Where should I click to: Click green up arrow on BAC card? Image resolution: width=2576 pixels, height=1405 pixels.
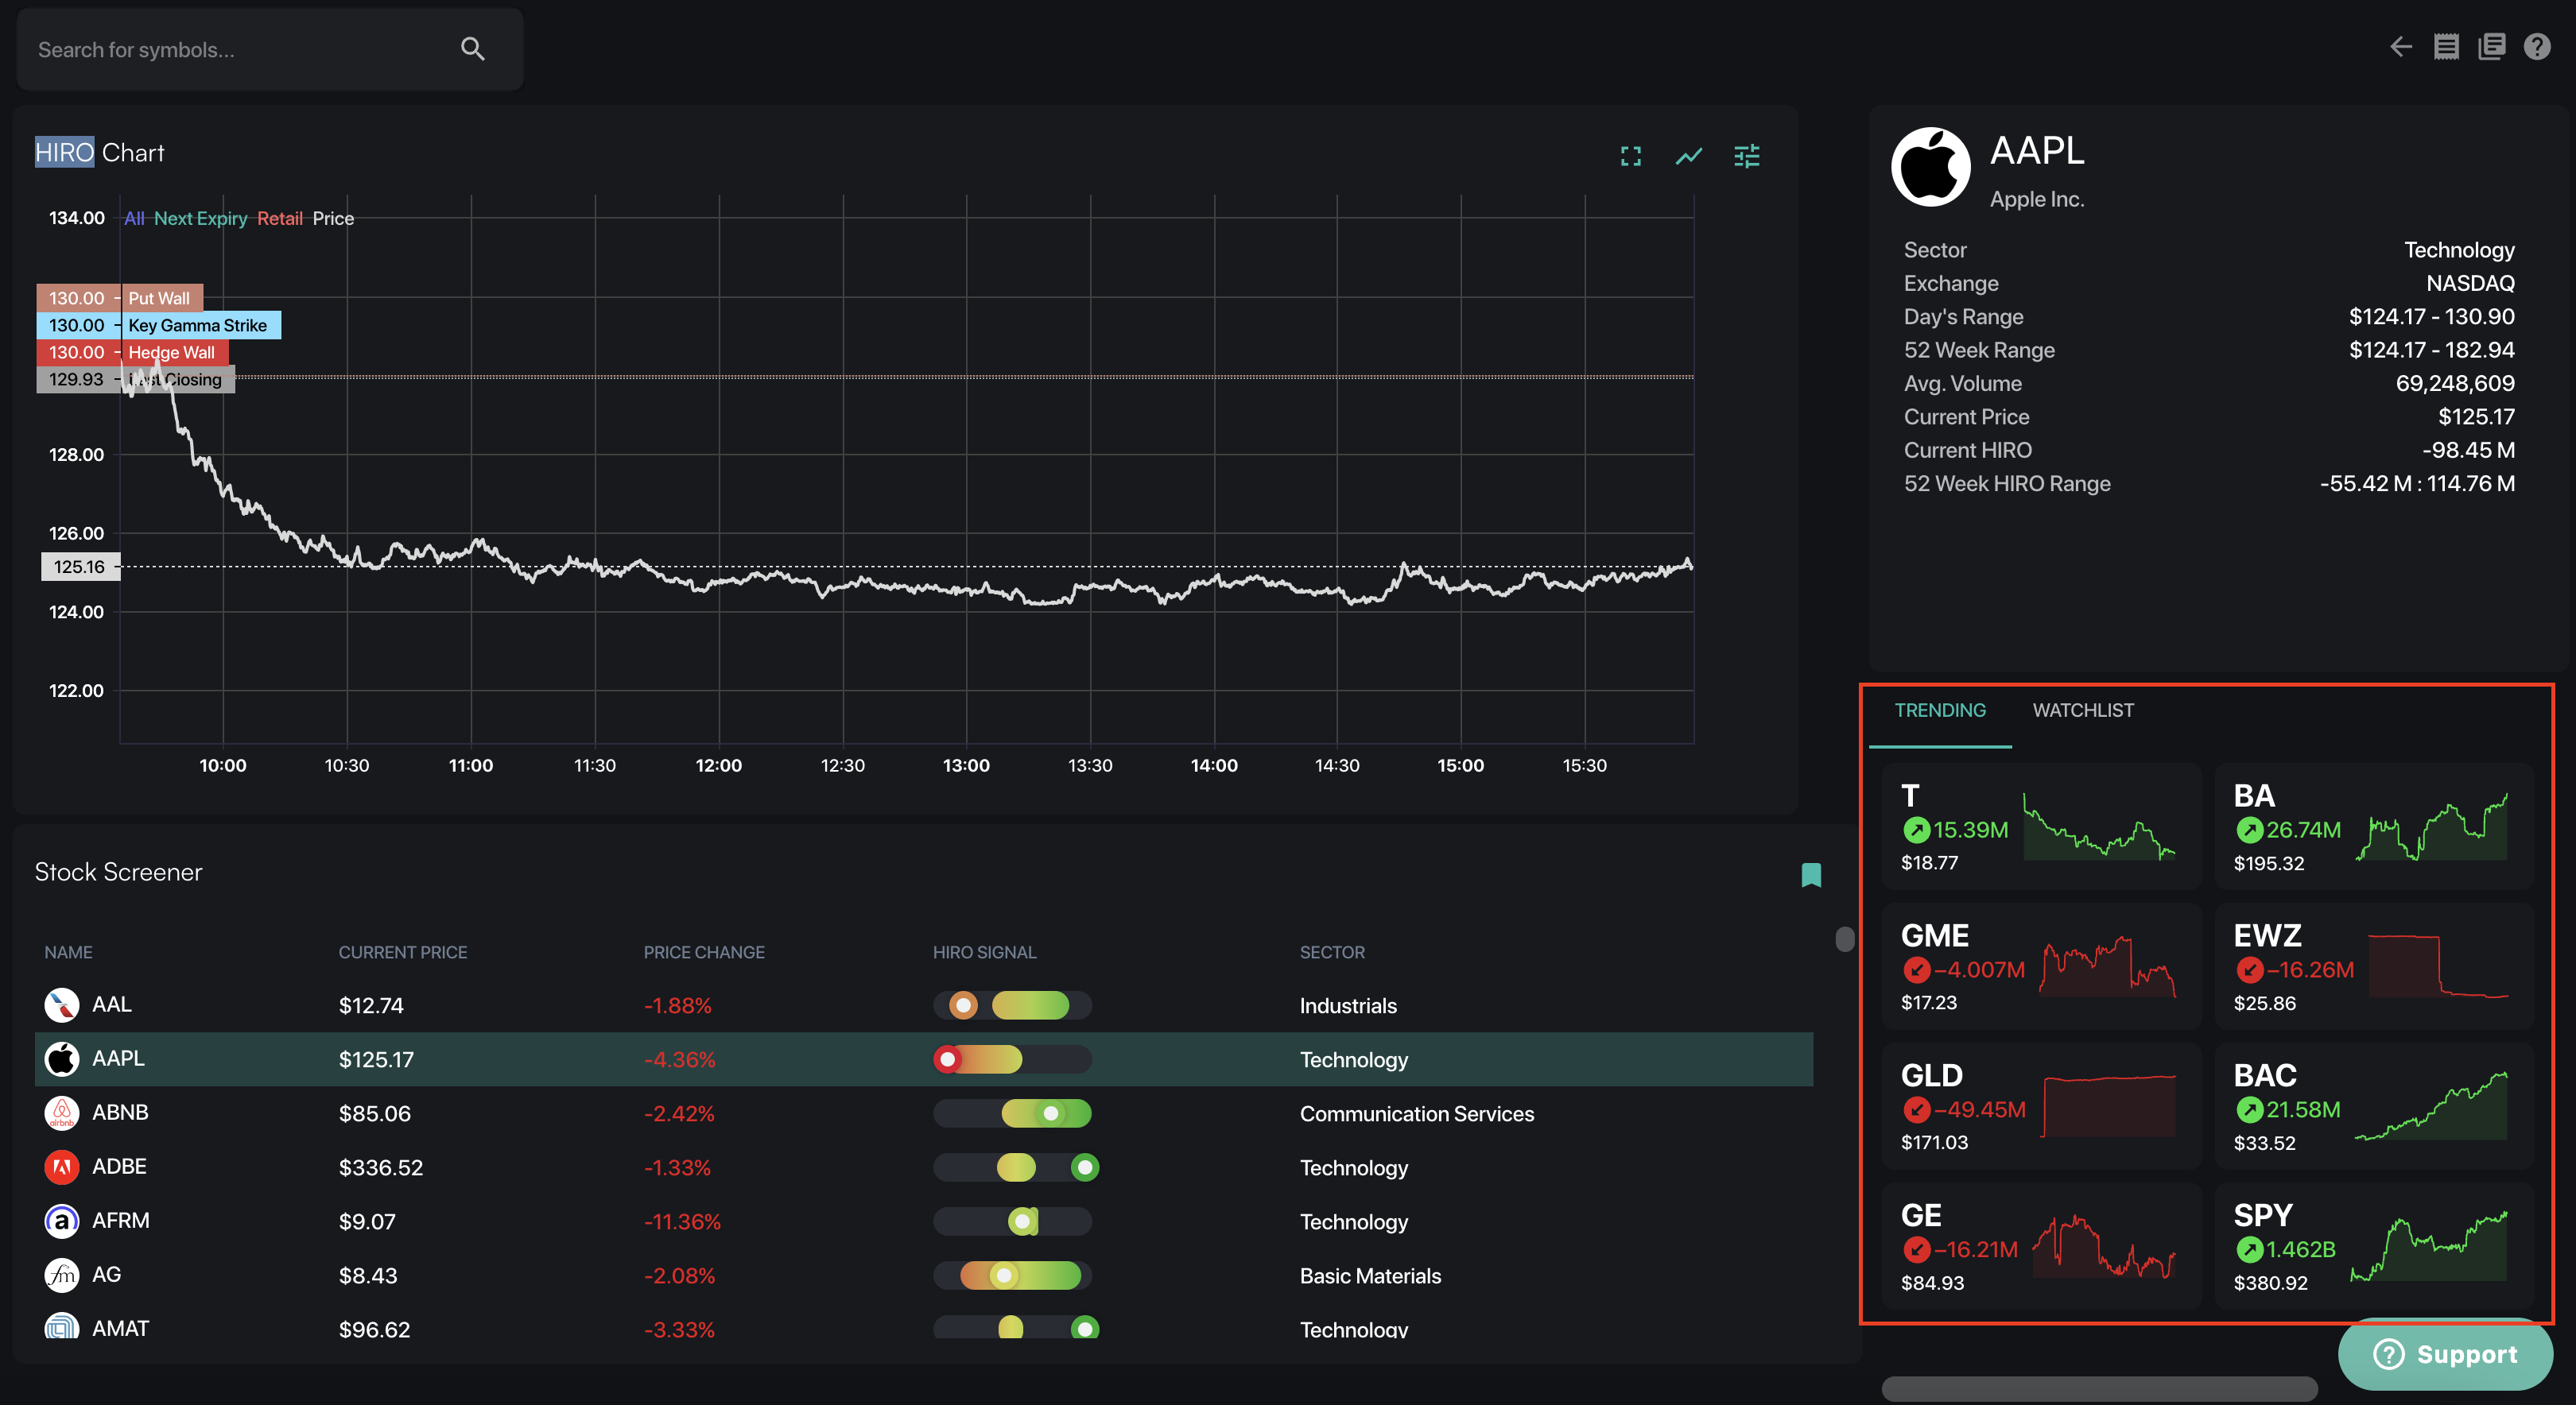2249,1109
